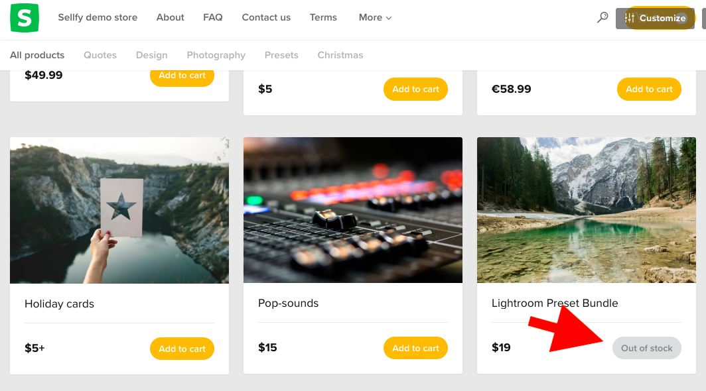The width and height of the screenshot is (706, 391).
Task: Open the About page link
Action: point(170,17)
